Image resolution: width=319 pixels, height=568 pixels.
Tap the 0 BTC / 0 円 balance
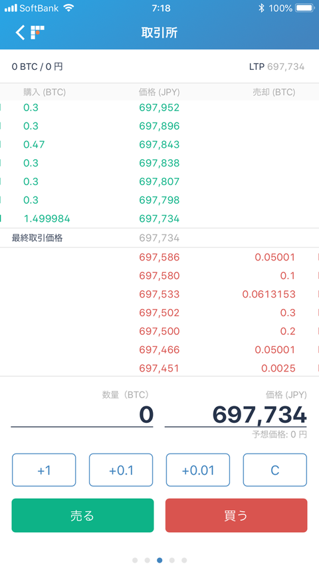(x=37, y=67)
